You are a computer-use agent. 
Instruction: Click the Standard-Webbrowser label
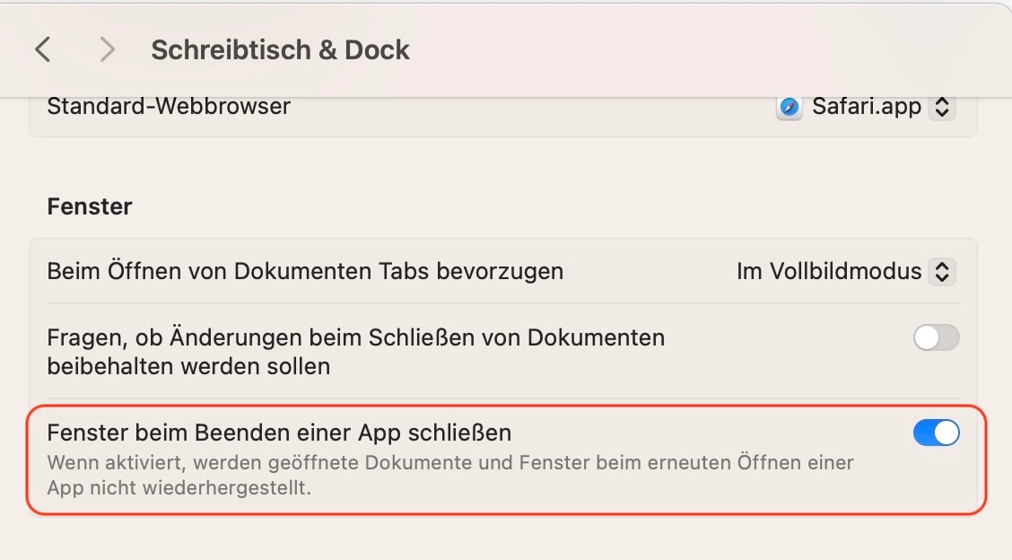tap(169, 107)
